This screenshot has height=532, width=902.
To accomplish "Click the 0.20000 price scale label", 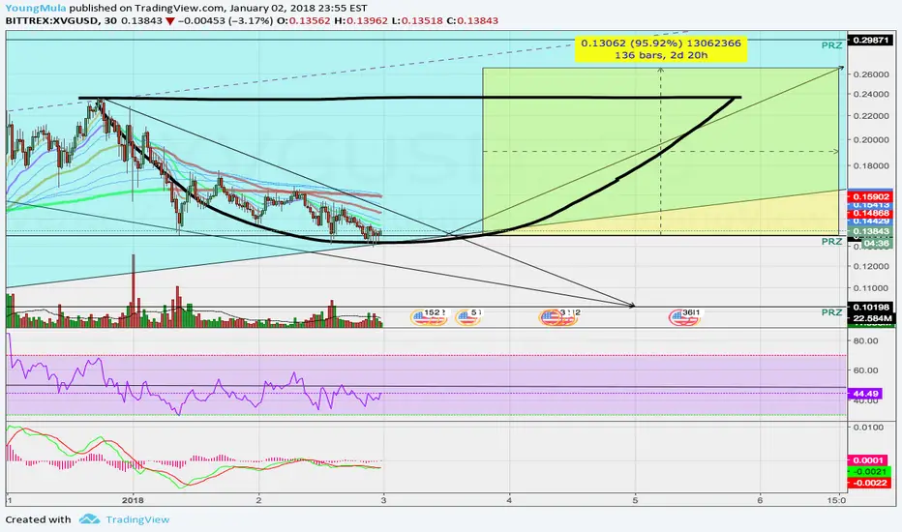I will tap(870, 139).
